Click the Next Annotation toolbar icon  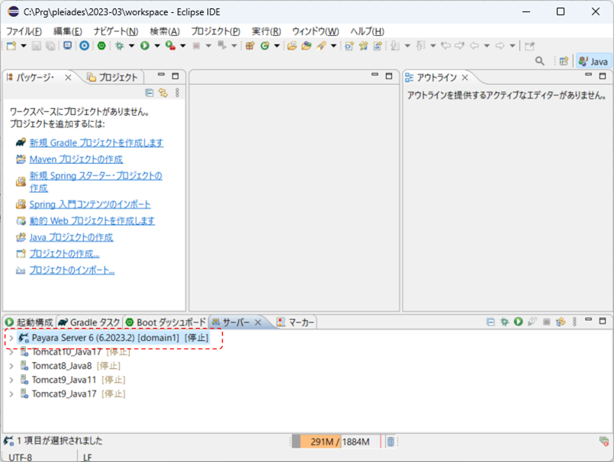coord(396,46)
